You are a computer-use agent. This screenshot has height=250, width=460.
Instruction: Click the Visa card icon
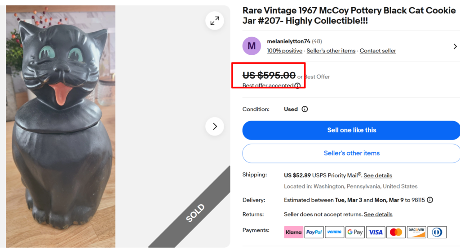tap(376, 232)
